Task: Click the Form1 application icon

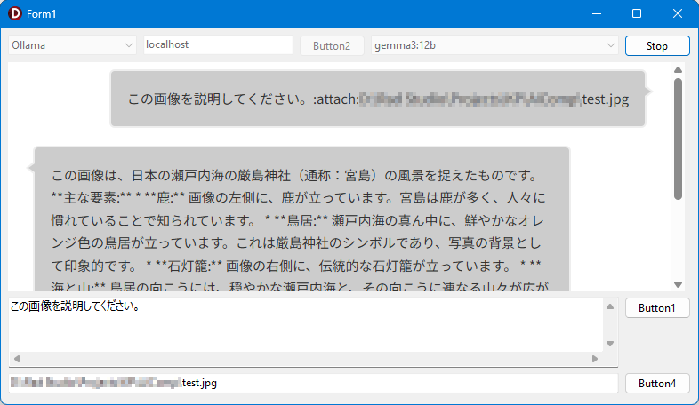Action: [15, 13]
